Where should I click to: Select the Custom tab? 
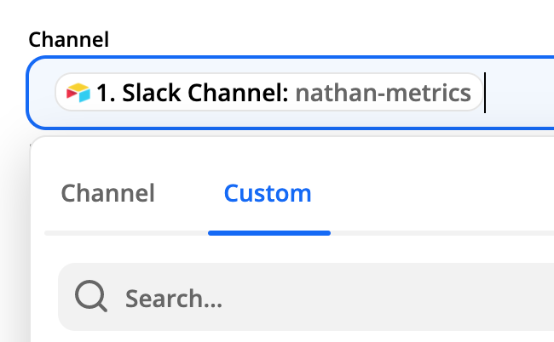[x=268, y=193]
